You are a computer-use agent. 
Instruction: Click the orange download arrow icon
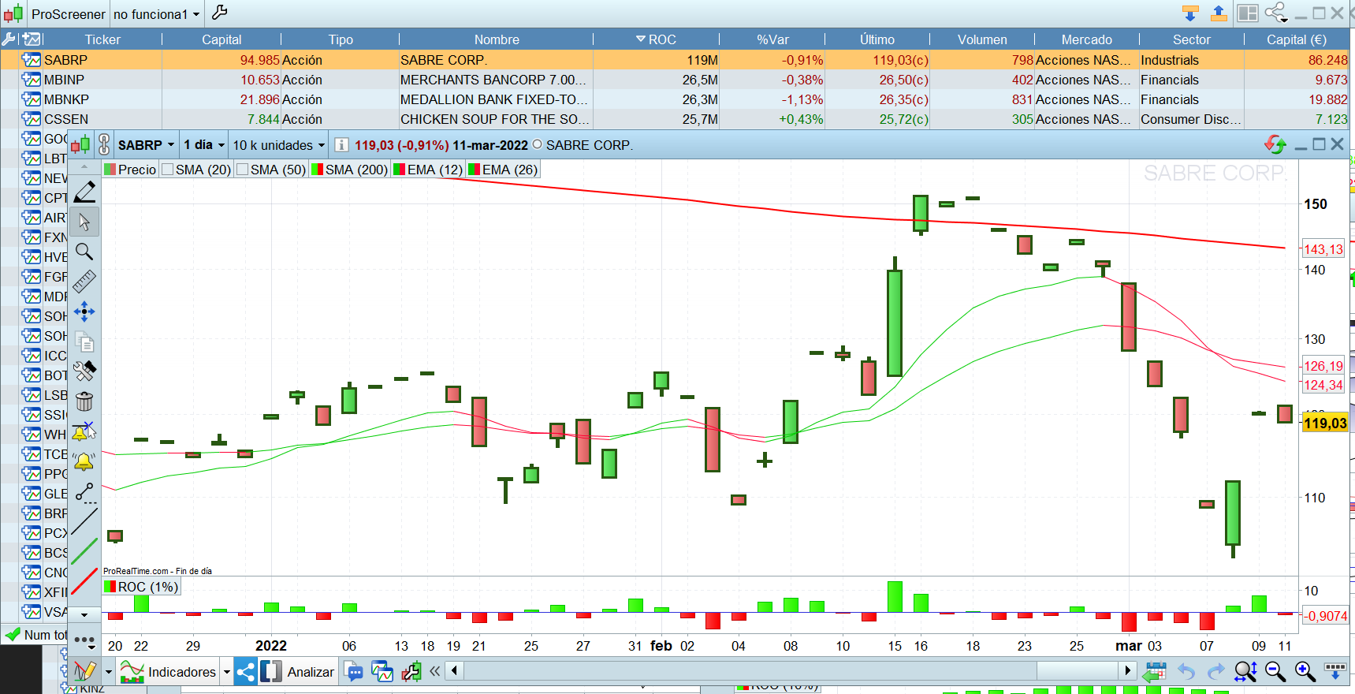point(1190,13)
